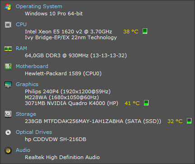Image resolution: width=195 pixels, height=164 pixels.
Task: Click the RAM memory stick icon
Action: 8,49
